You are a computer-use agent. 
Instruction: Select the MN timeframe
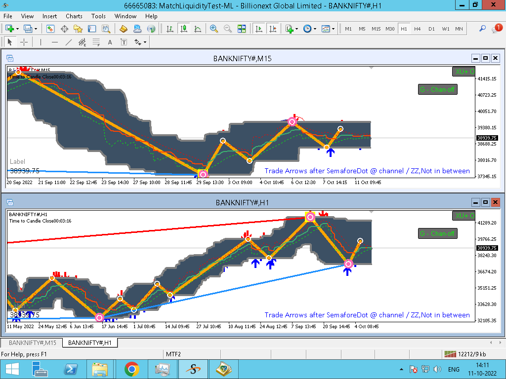[x=459, y=29]
